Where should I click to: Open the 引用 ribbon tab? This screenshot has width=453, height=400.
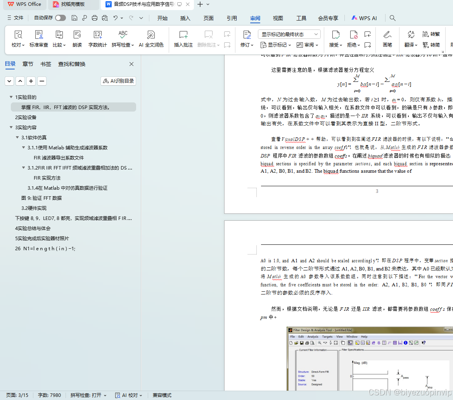[232, 18]
